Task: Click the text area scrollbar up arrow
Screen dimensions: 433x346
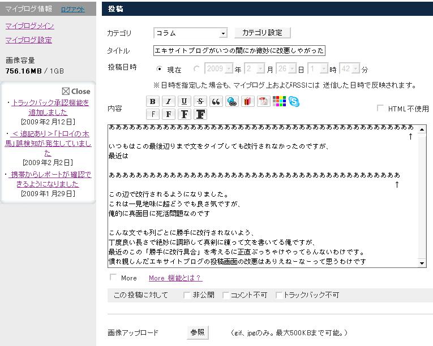Action: (x=422, y=129)
